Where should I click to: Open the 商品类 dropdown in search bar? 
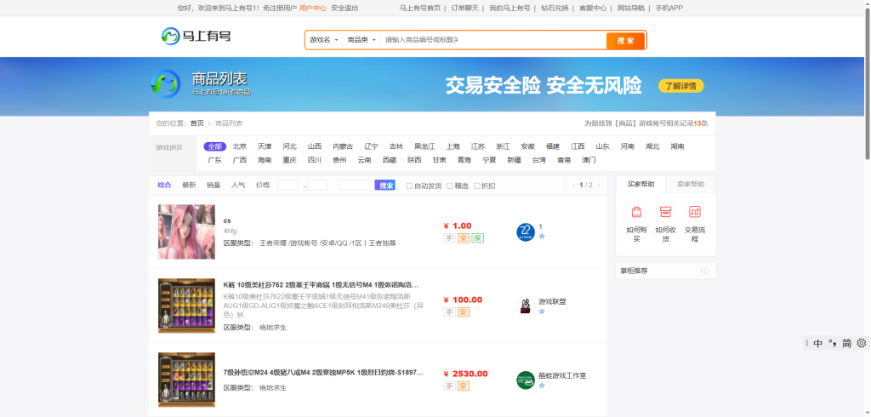361,40
